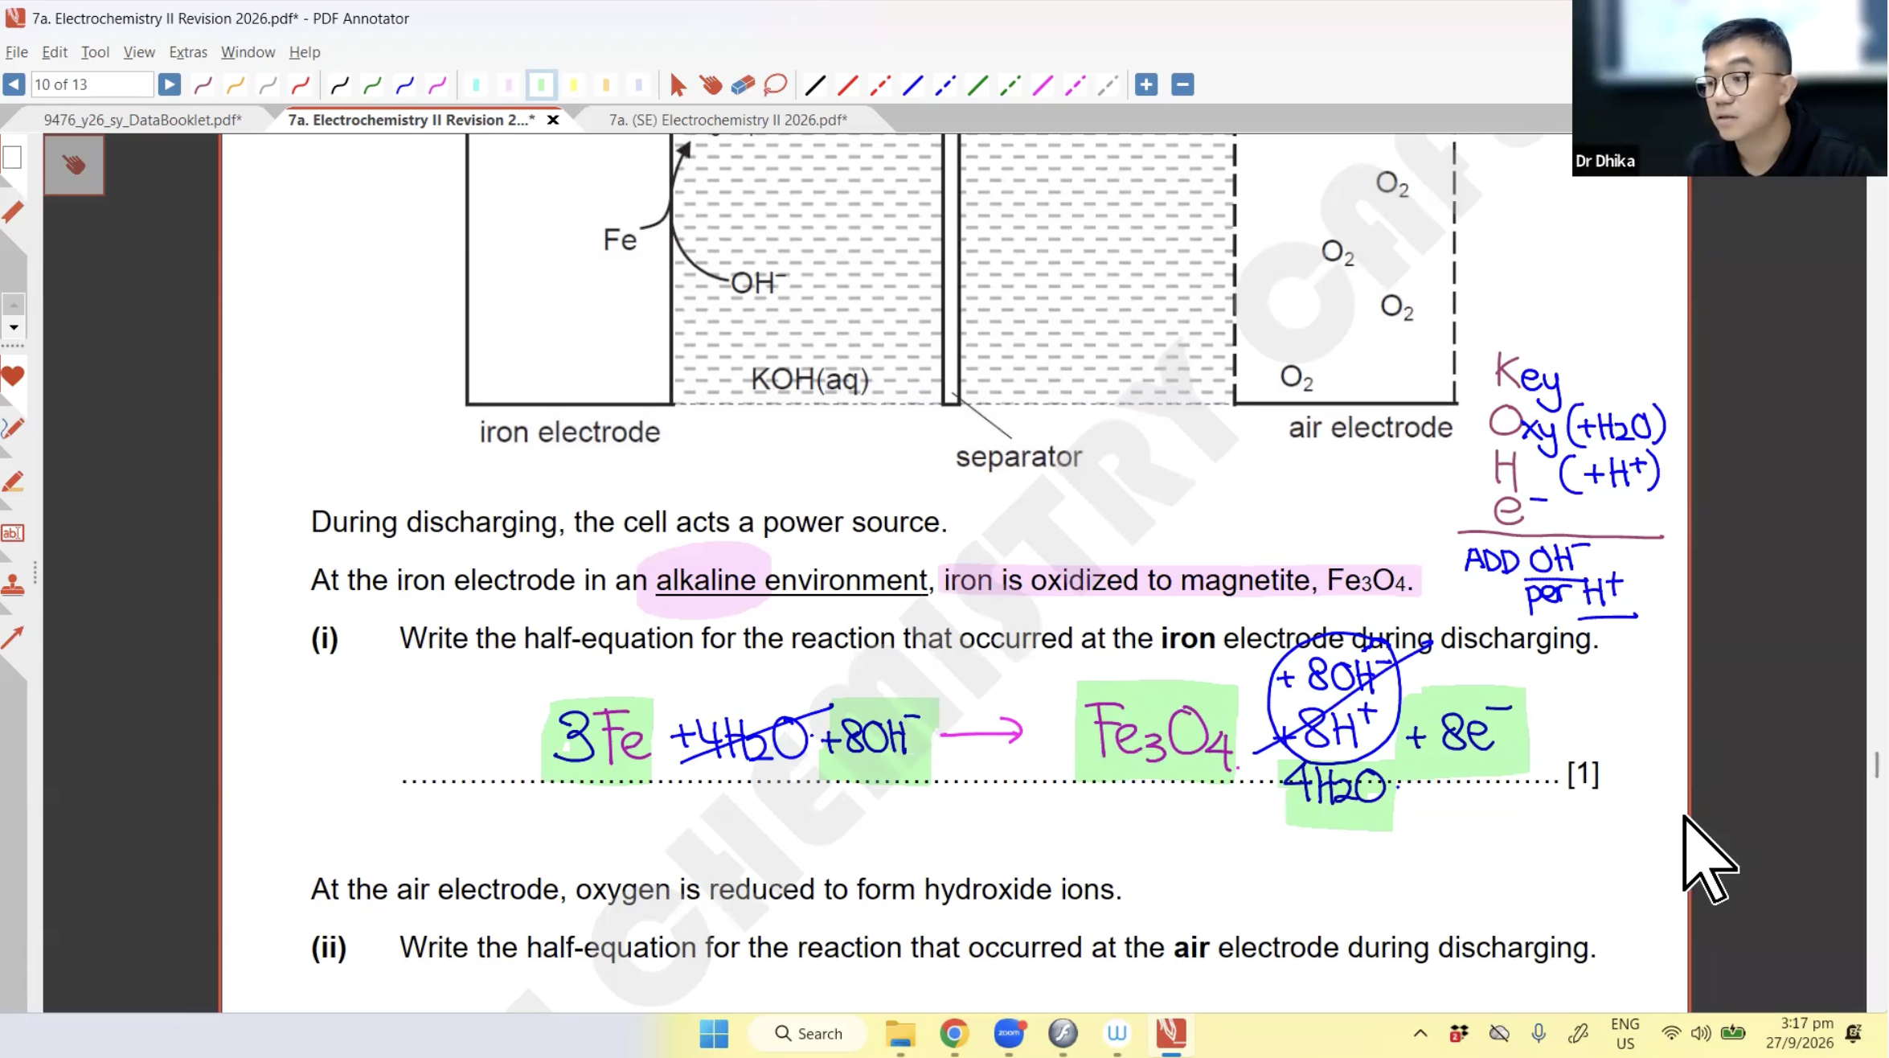Viewport: 1889px width, 1058px height.
Task: Select the red arrow Select tool
Action: 678,84
